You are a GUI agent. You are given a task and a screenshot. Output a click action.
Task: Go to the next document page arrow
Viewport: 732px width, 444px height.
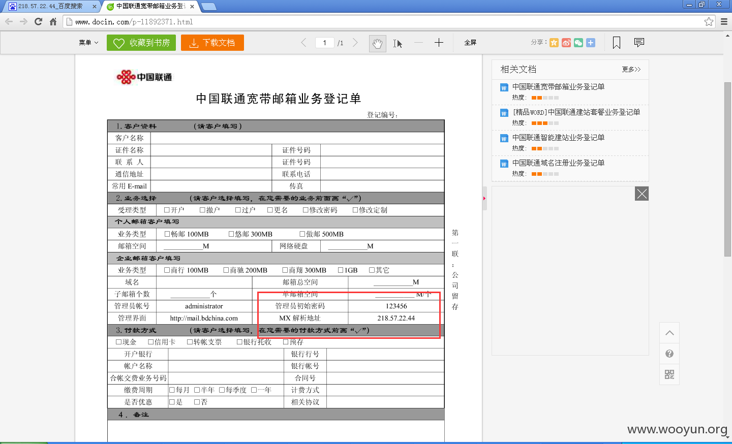(355, 43)
